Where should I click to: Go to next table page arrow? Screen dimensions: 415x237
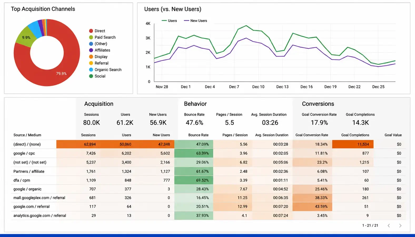coord(400,225)
